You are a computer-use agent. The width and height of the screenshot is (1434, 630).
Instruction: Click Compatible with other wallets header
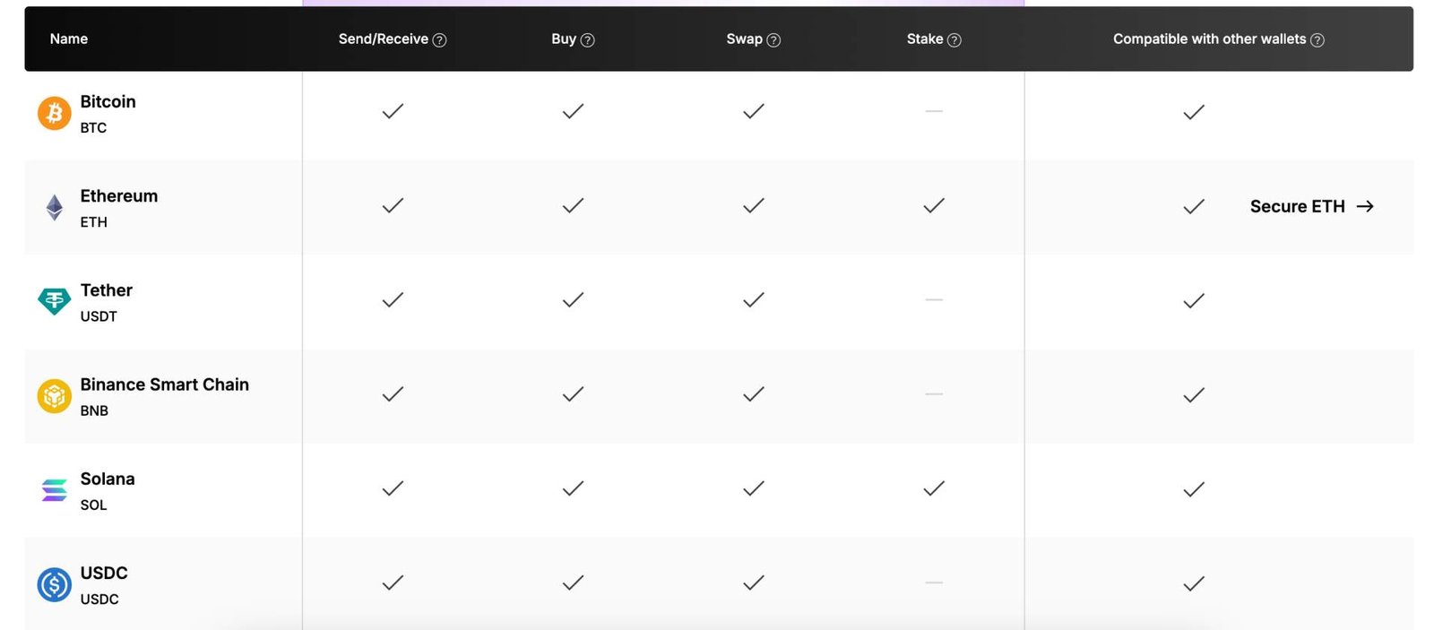1209,39
